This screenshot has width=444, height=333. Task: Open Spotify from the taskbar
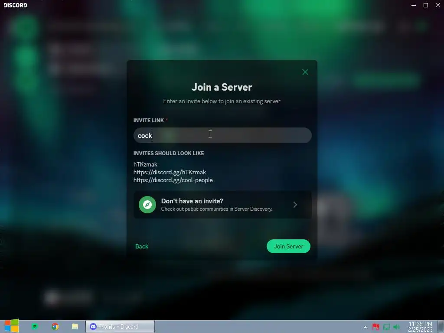(35, 326)
